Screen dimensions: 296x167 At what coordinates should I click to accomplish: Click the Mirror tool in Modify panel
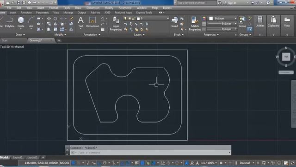55,24
